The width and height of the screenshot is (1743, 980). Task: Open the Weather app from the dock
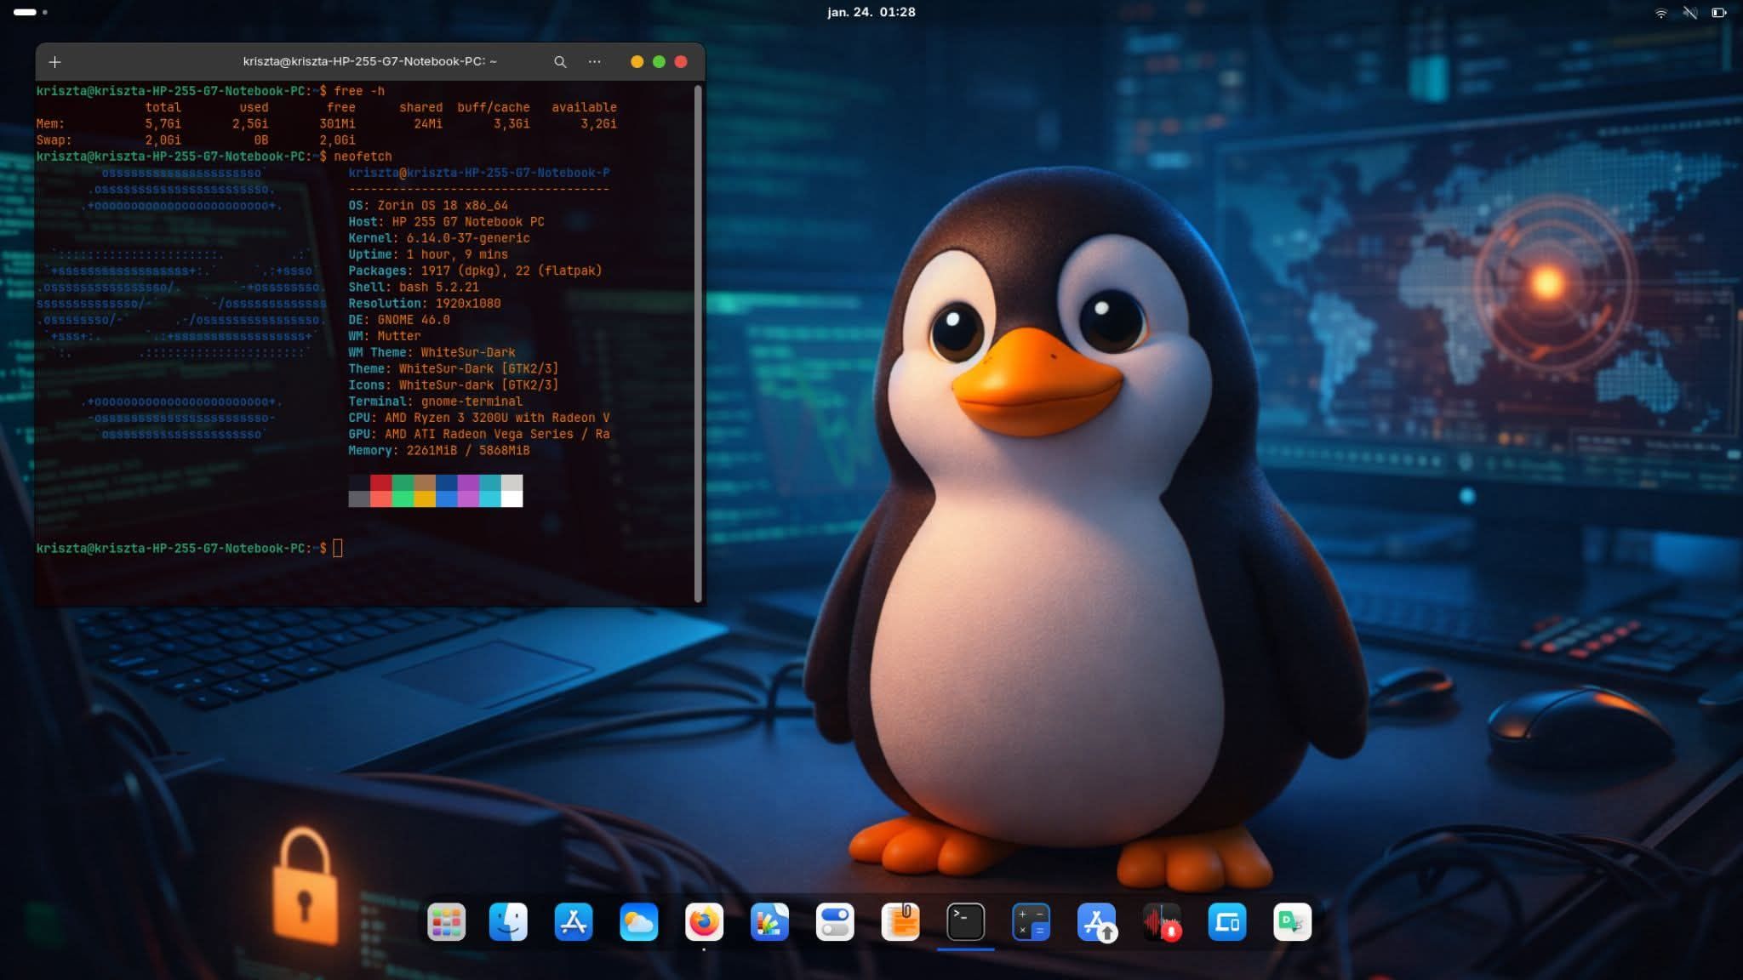639,922
